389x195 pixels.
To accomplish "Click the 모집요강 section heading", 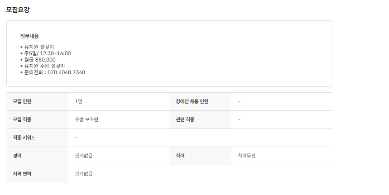I will 18,10.
